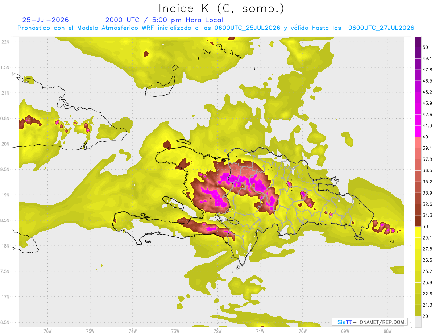The height and width of the screenshot is (336, 435).
Task: Click the chart title "Indice K (C, somb.)"
Action: click(221, 9)
